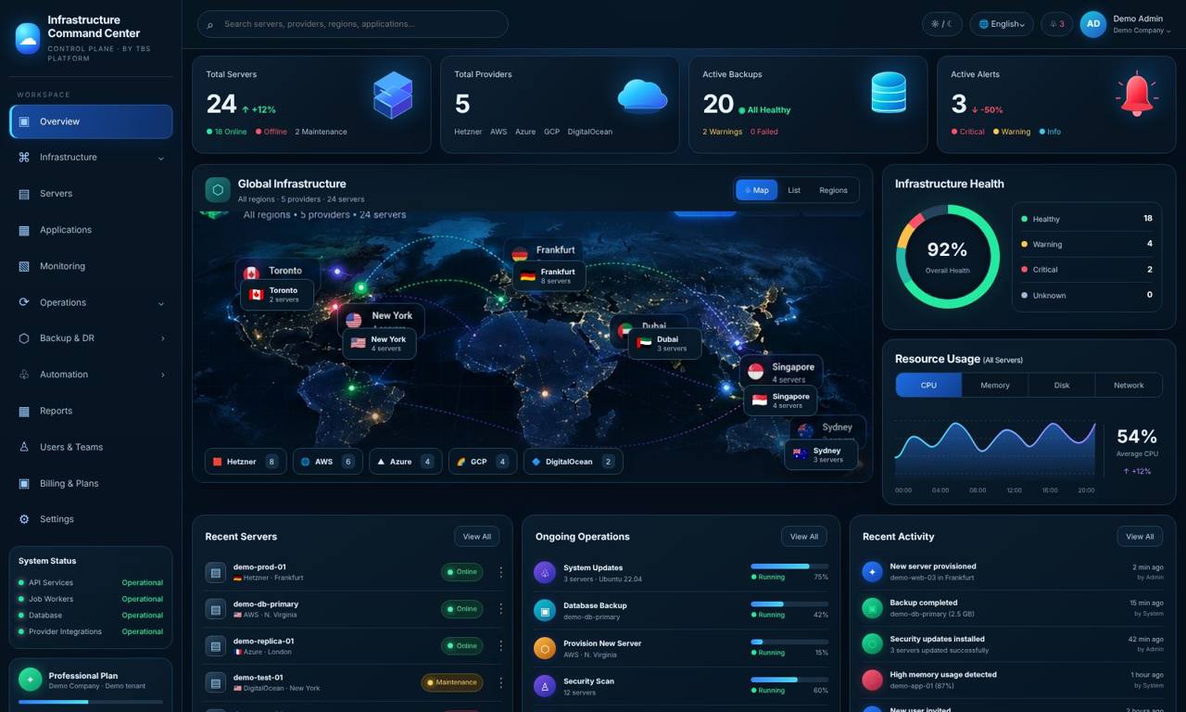
Task: Click the Settings gear icon
Action: [x=24, y=519]
